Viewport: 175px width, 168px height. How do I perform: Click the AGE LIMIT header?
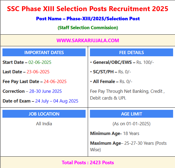(131, 114)
